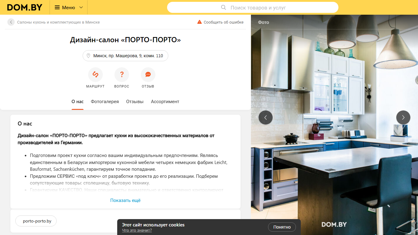Open Салоны кухонь и комплектующих в Минске link
418x235 pixels.
(58, 22)
